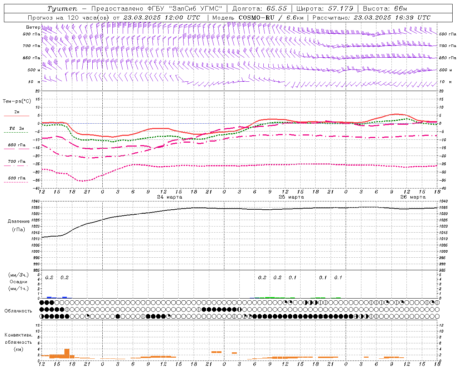Click the '(мм/3ч.)' precipitation unit label
458x367 pixels.
(x=19, y=275)
